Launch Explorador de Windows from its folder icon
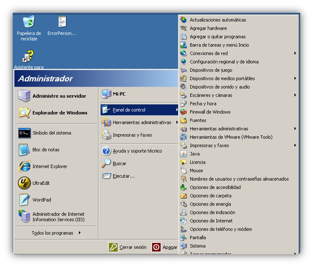 [x=24, y=112]
